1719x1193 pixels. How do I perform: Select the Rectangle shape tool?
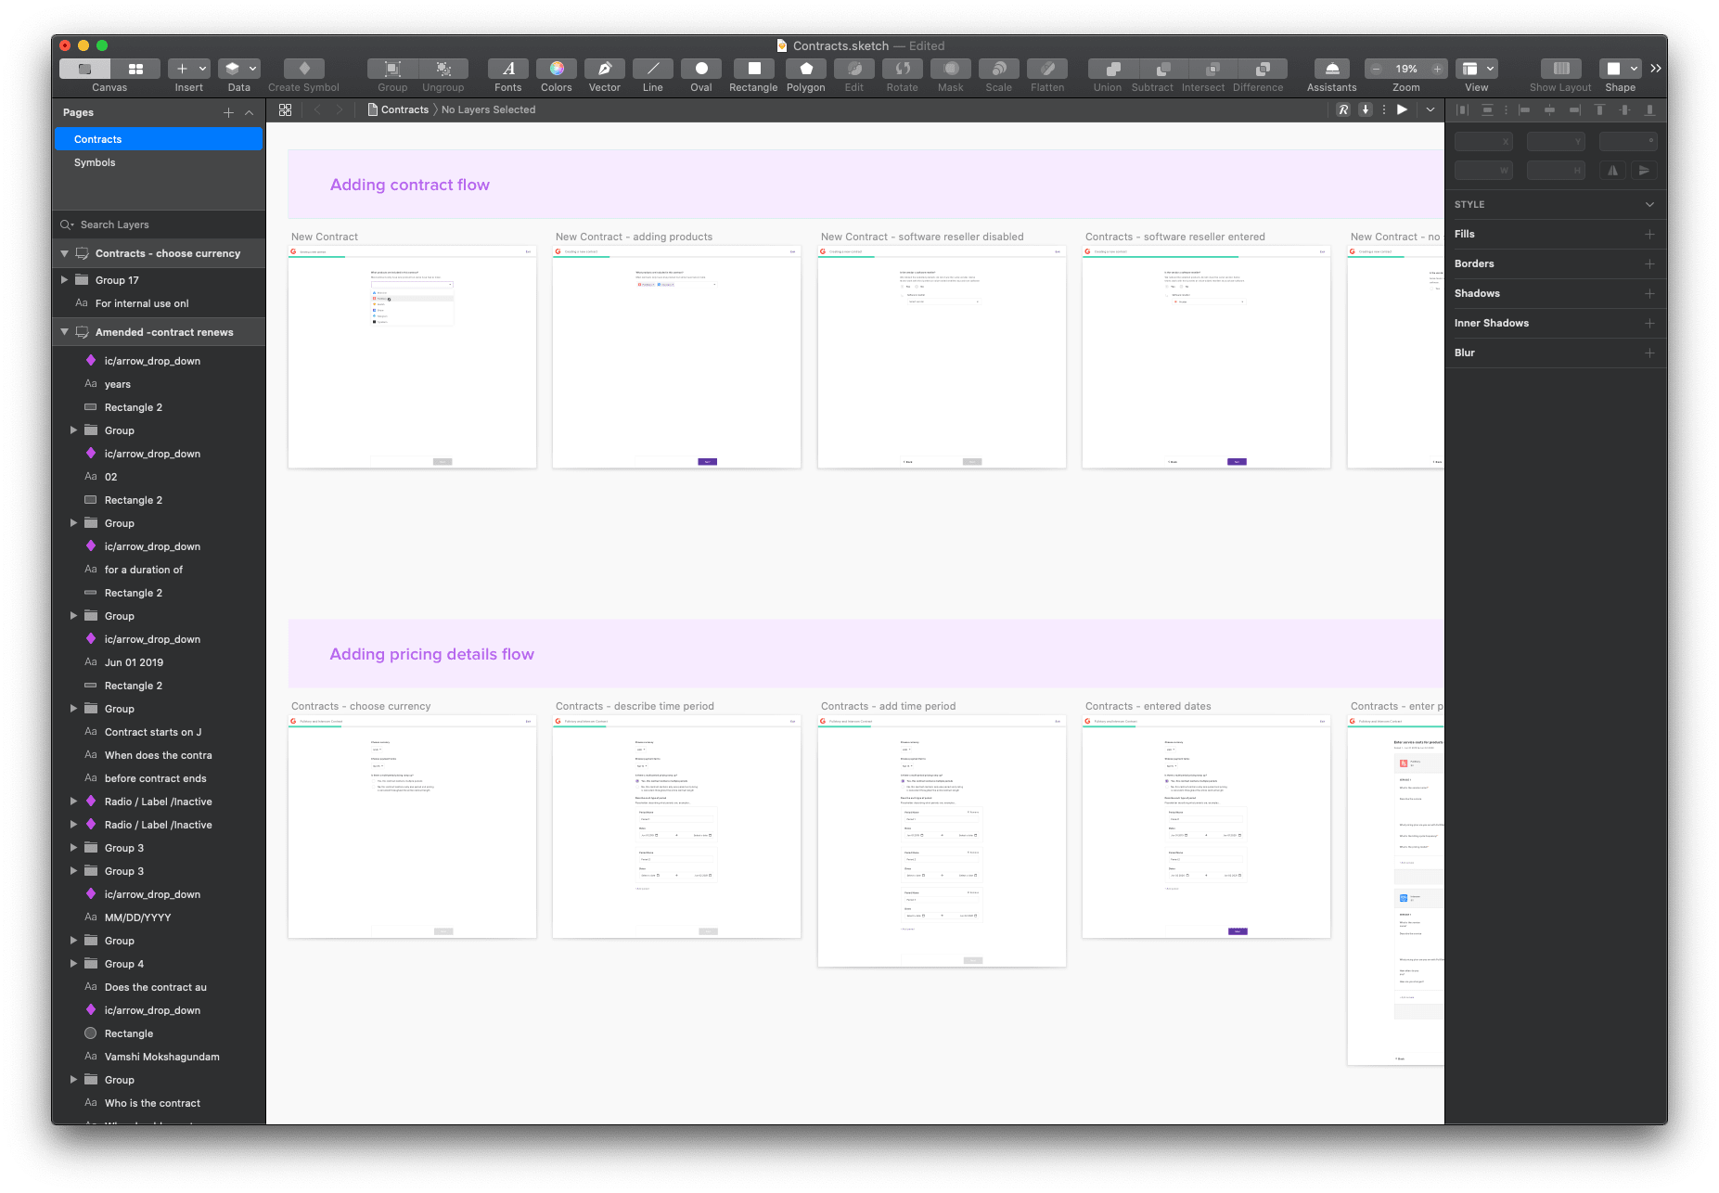754,69
